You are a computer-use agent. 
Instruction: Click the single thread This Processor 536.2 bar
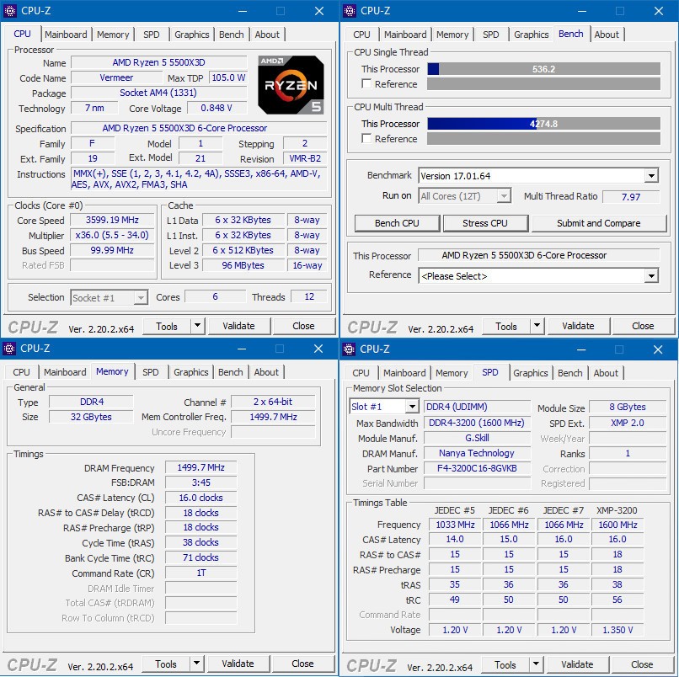click(x=544, y=69)
